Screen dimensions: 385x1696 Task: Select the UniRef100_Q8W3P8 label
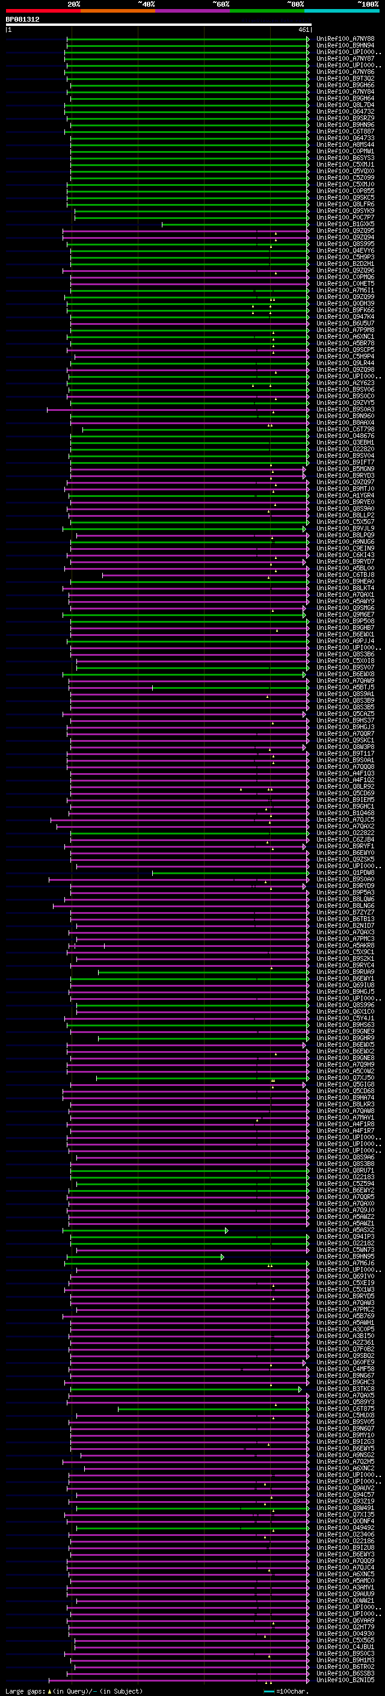point(345,747)
